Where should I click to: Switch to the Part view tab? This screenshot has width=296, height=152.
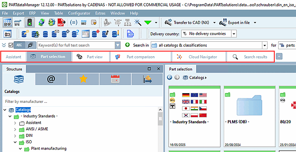pos(91,57)
